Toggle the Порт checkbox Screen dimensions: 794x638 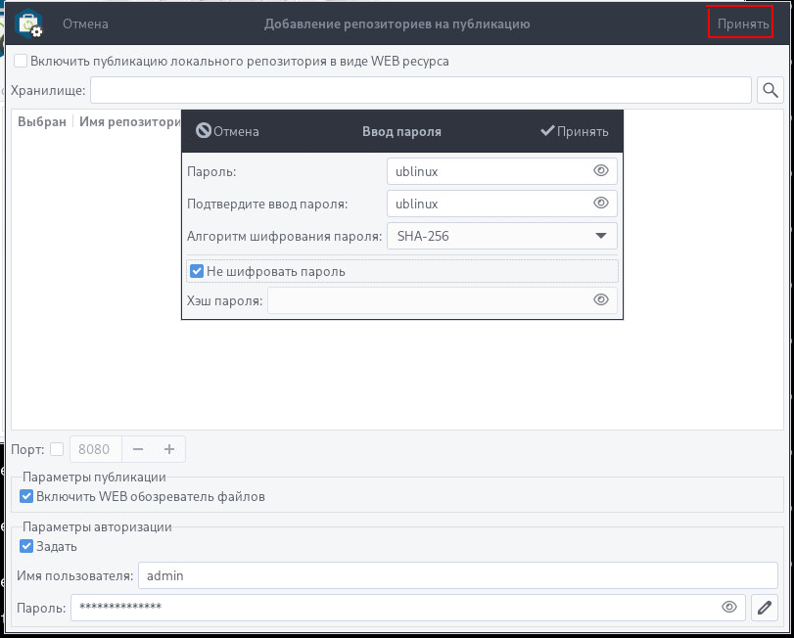(x=57, y=449)
